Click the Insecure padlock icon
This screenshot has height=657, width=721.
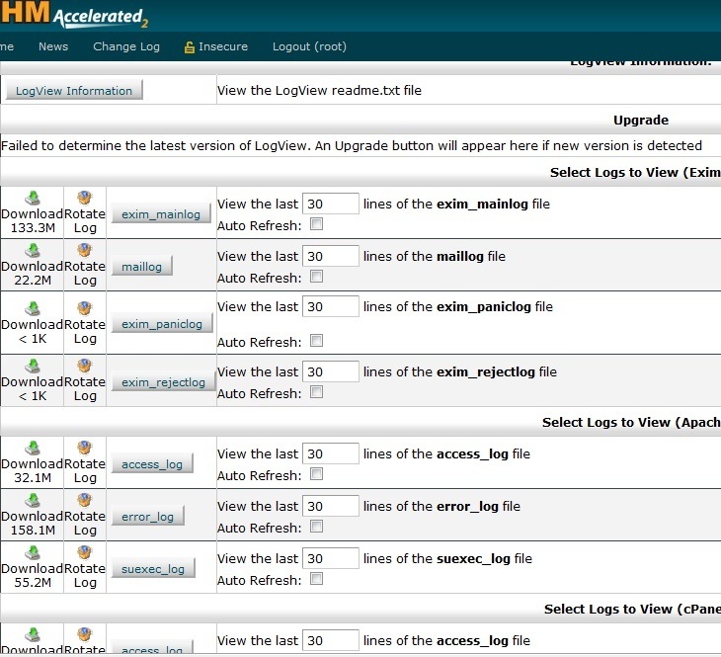(190, 47)
